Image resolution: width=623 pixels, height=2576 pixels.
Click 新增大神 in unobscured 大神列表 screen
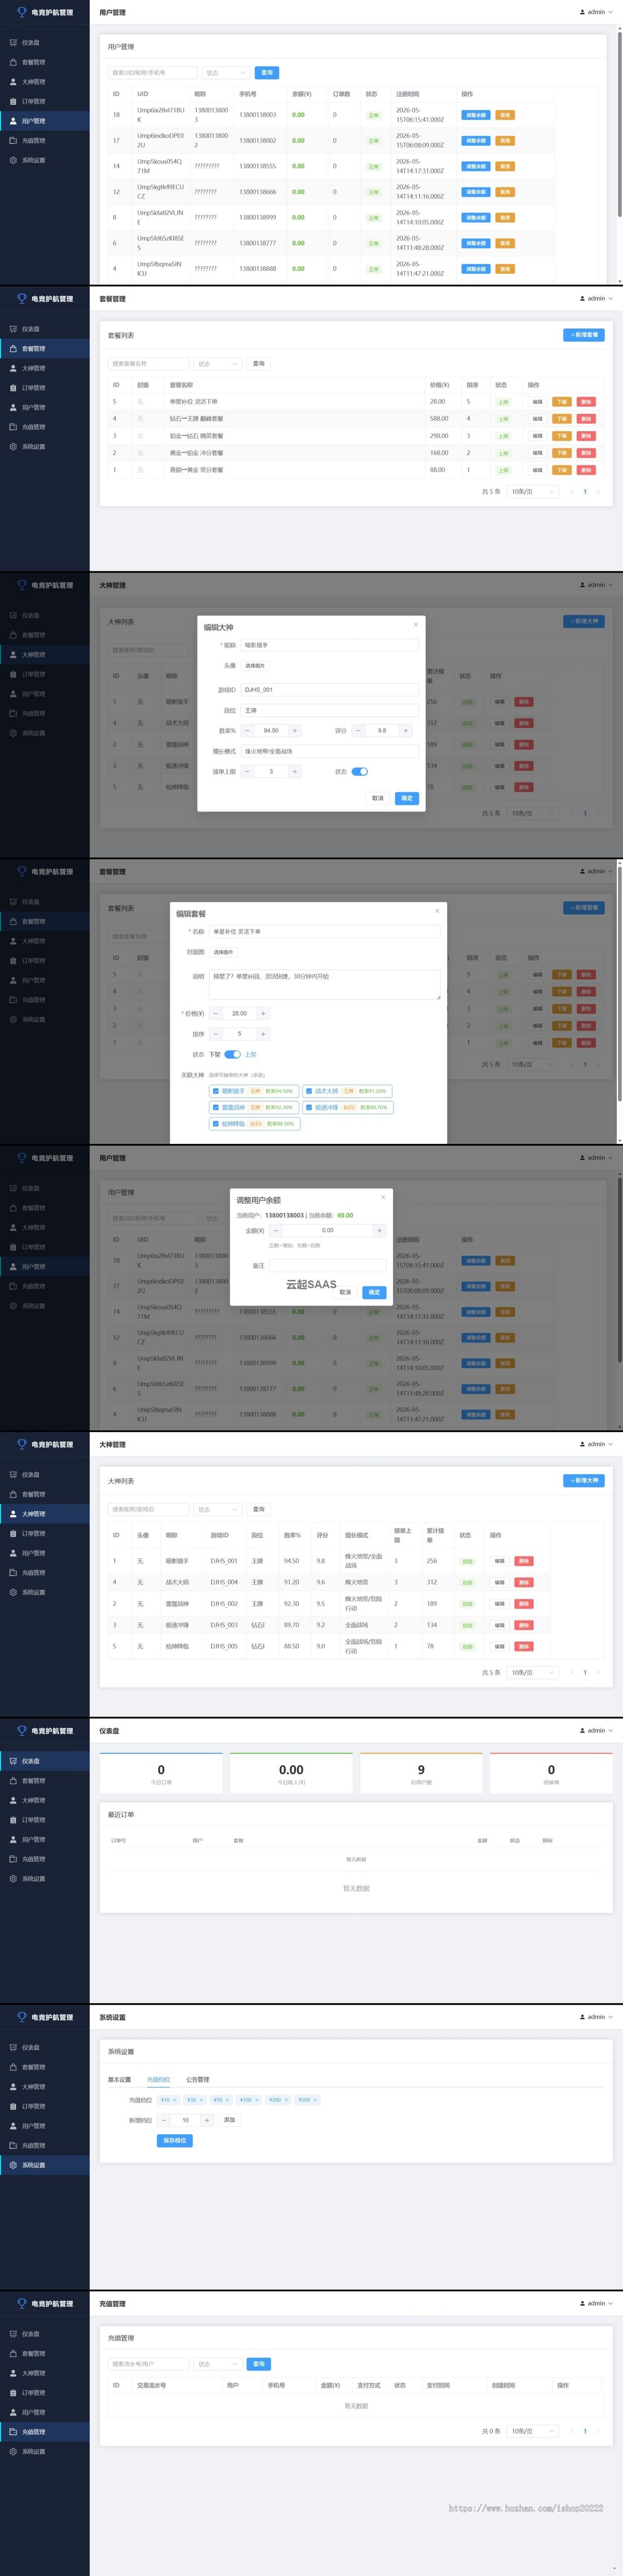584,1480
